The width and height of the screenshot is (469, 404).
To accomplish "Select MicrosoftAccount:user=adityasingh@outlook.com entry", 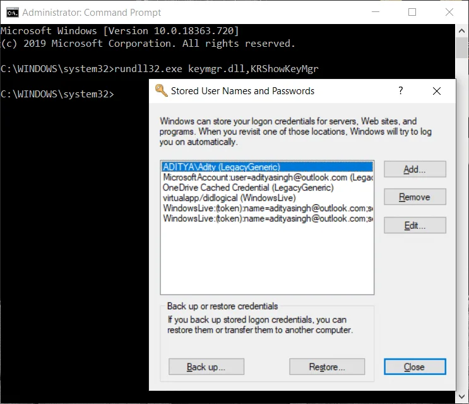I will [267, 177].
